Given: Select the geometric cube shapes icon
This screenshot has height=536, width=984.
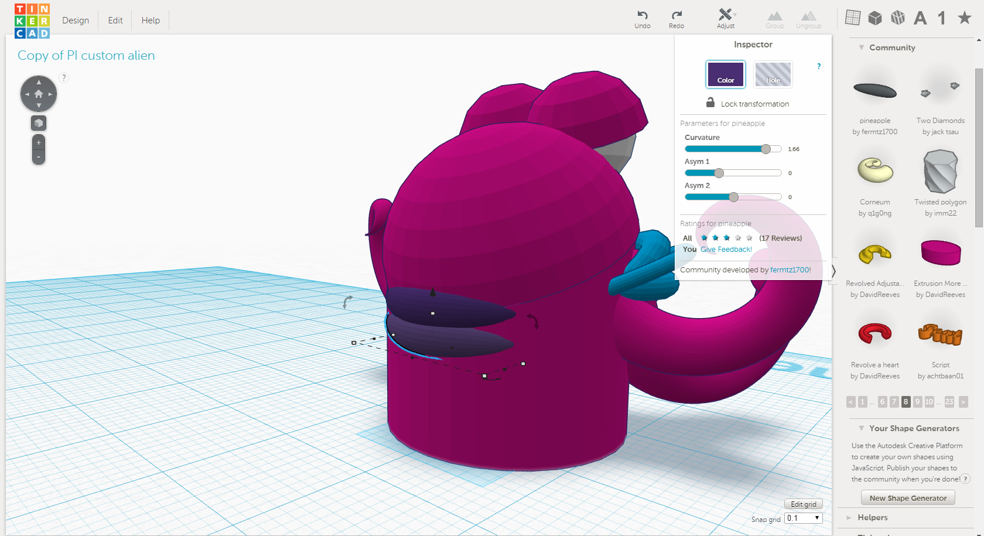Looking at the screenshot, I should coord(875,18).
